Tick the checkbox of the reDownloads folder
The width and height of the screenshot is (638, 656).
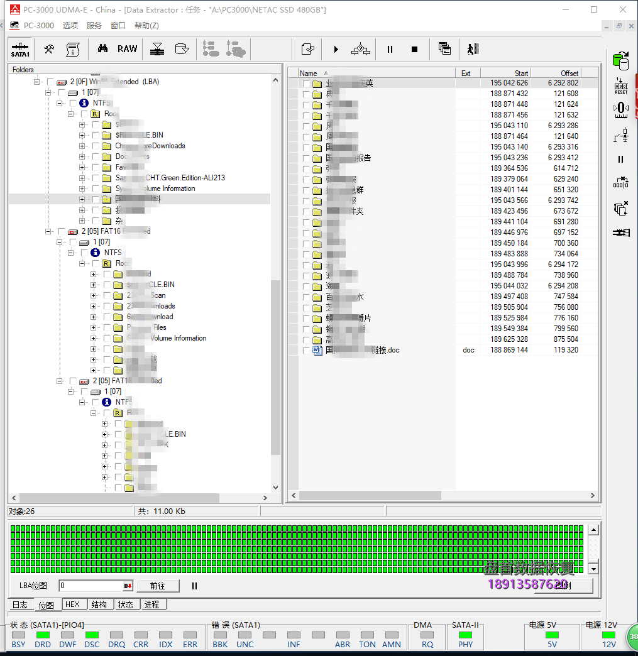[96, 146]
